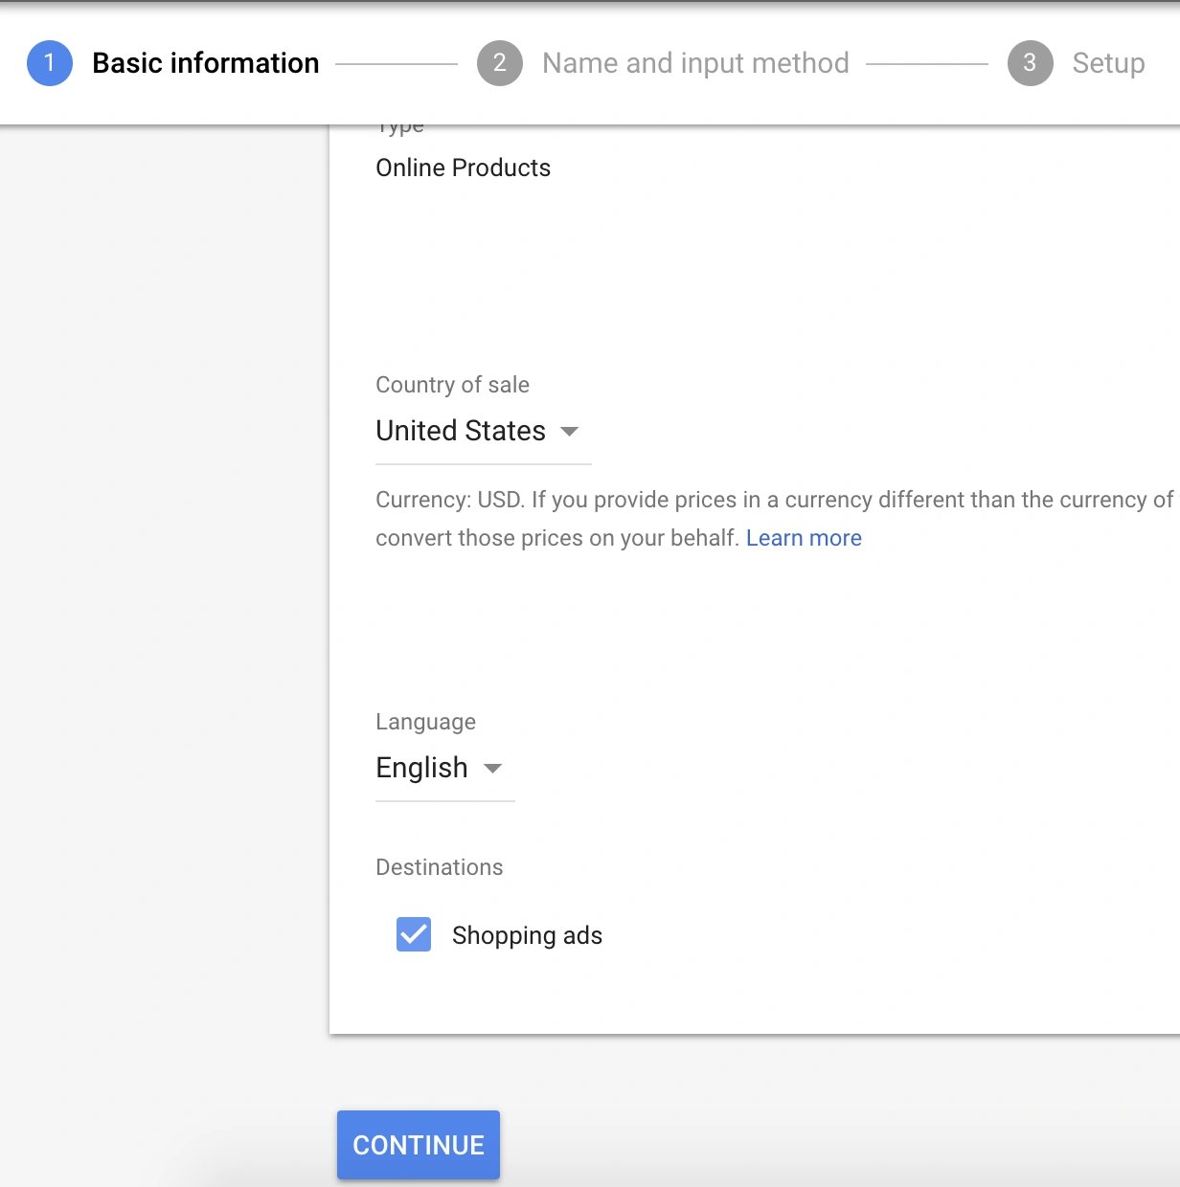The width and height of the screenshot is (1180, 1187).
Task: Click the Country of sale label
Action: coord(452,385)
